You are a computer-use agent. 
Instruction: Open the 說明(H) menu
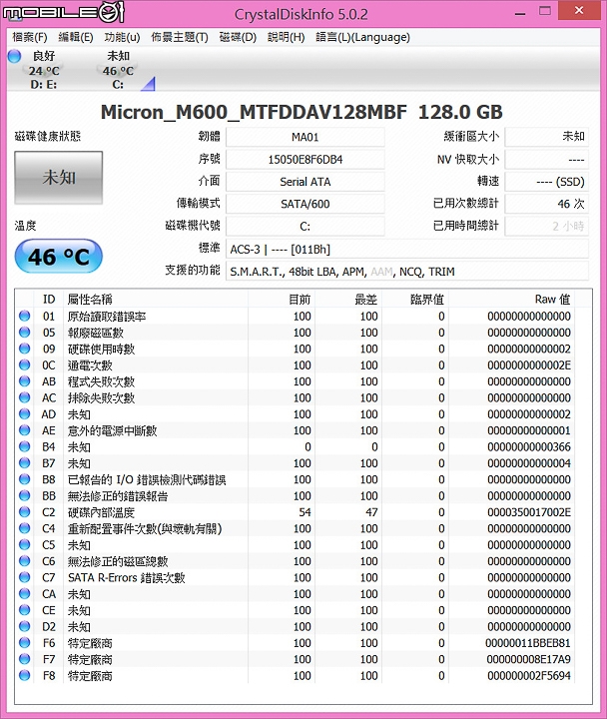287,37
